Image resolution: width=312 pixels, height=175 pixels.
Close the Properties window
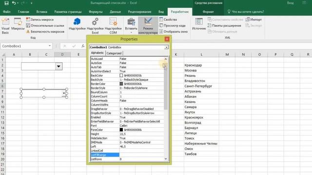(x=167, y=39)
